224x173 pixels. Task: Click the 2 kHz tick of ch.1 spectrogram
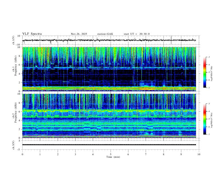click(x=20, y=82)
